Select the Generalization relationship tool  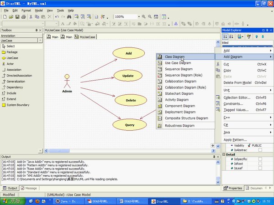click(x=16, y=82)
